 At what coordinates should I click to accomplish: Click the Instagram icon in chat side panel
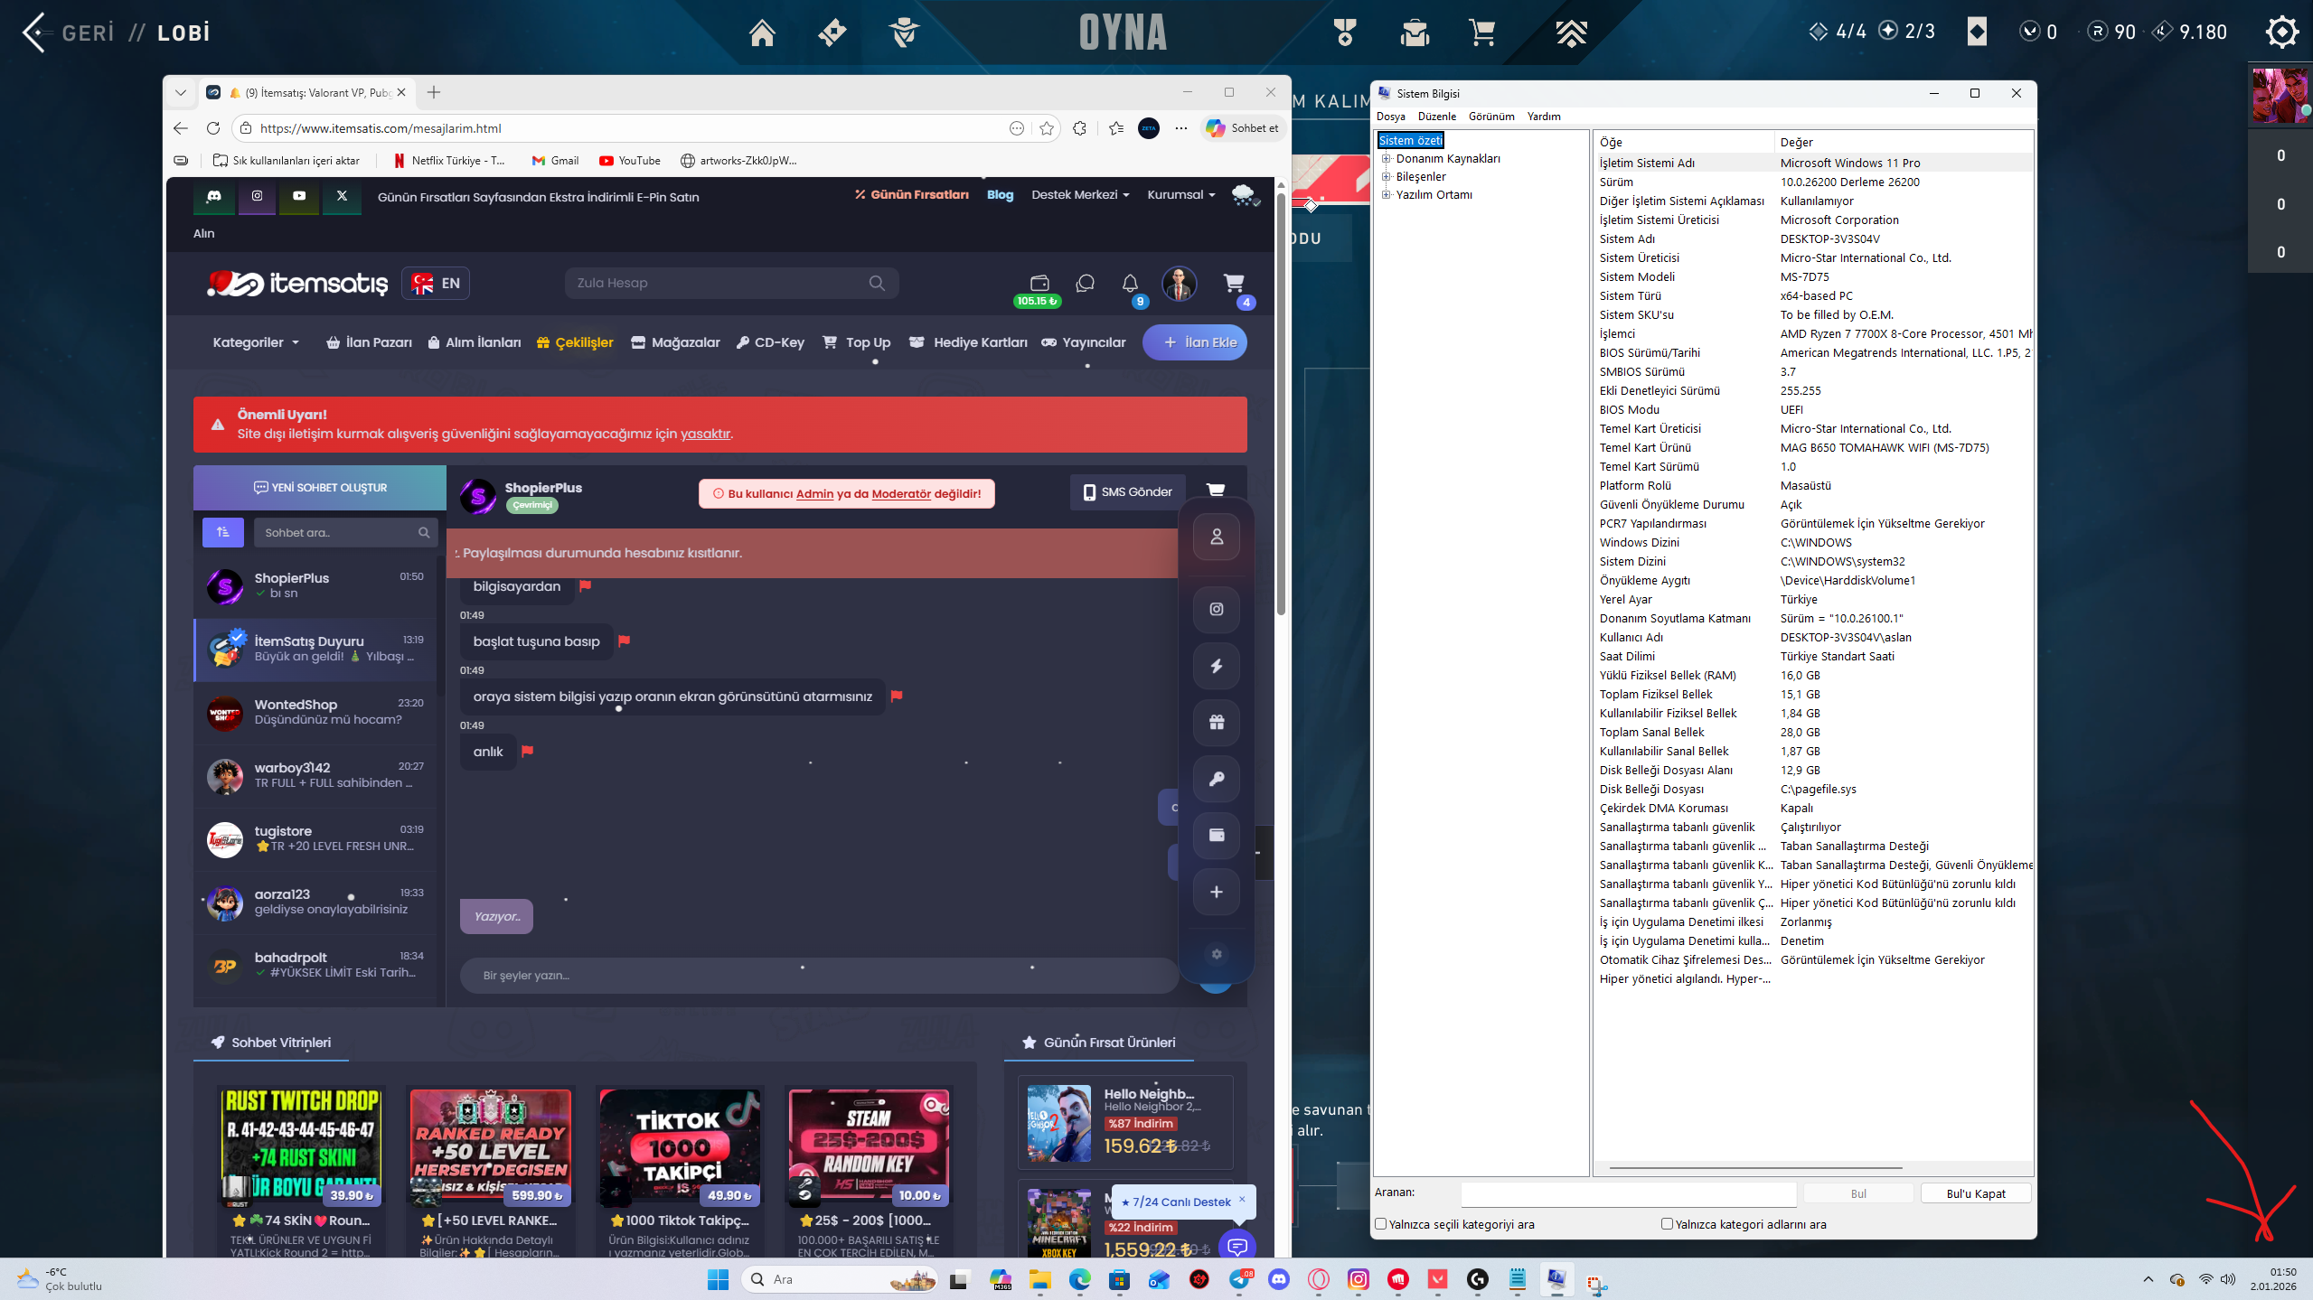click(1217, 609)
